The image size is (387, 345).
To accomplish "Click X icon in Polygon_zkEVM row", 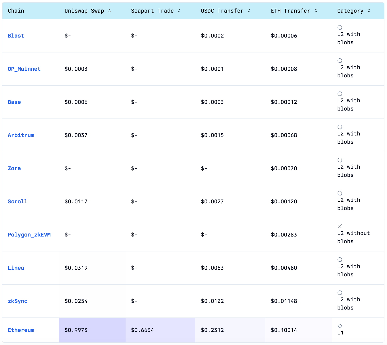I will coord(340,226).
